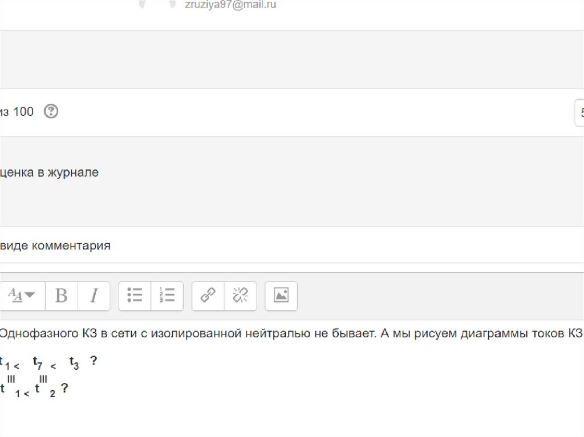
Task: Open the insert image dialog
Action: coord(281,295)
